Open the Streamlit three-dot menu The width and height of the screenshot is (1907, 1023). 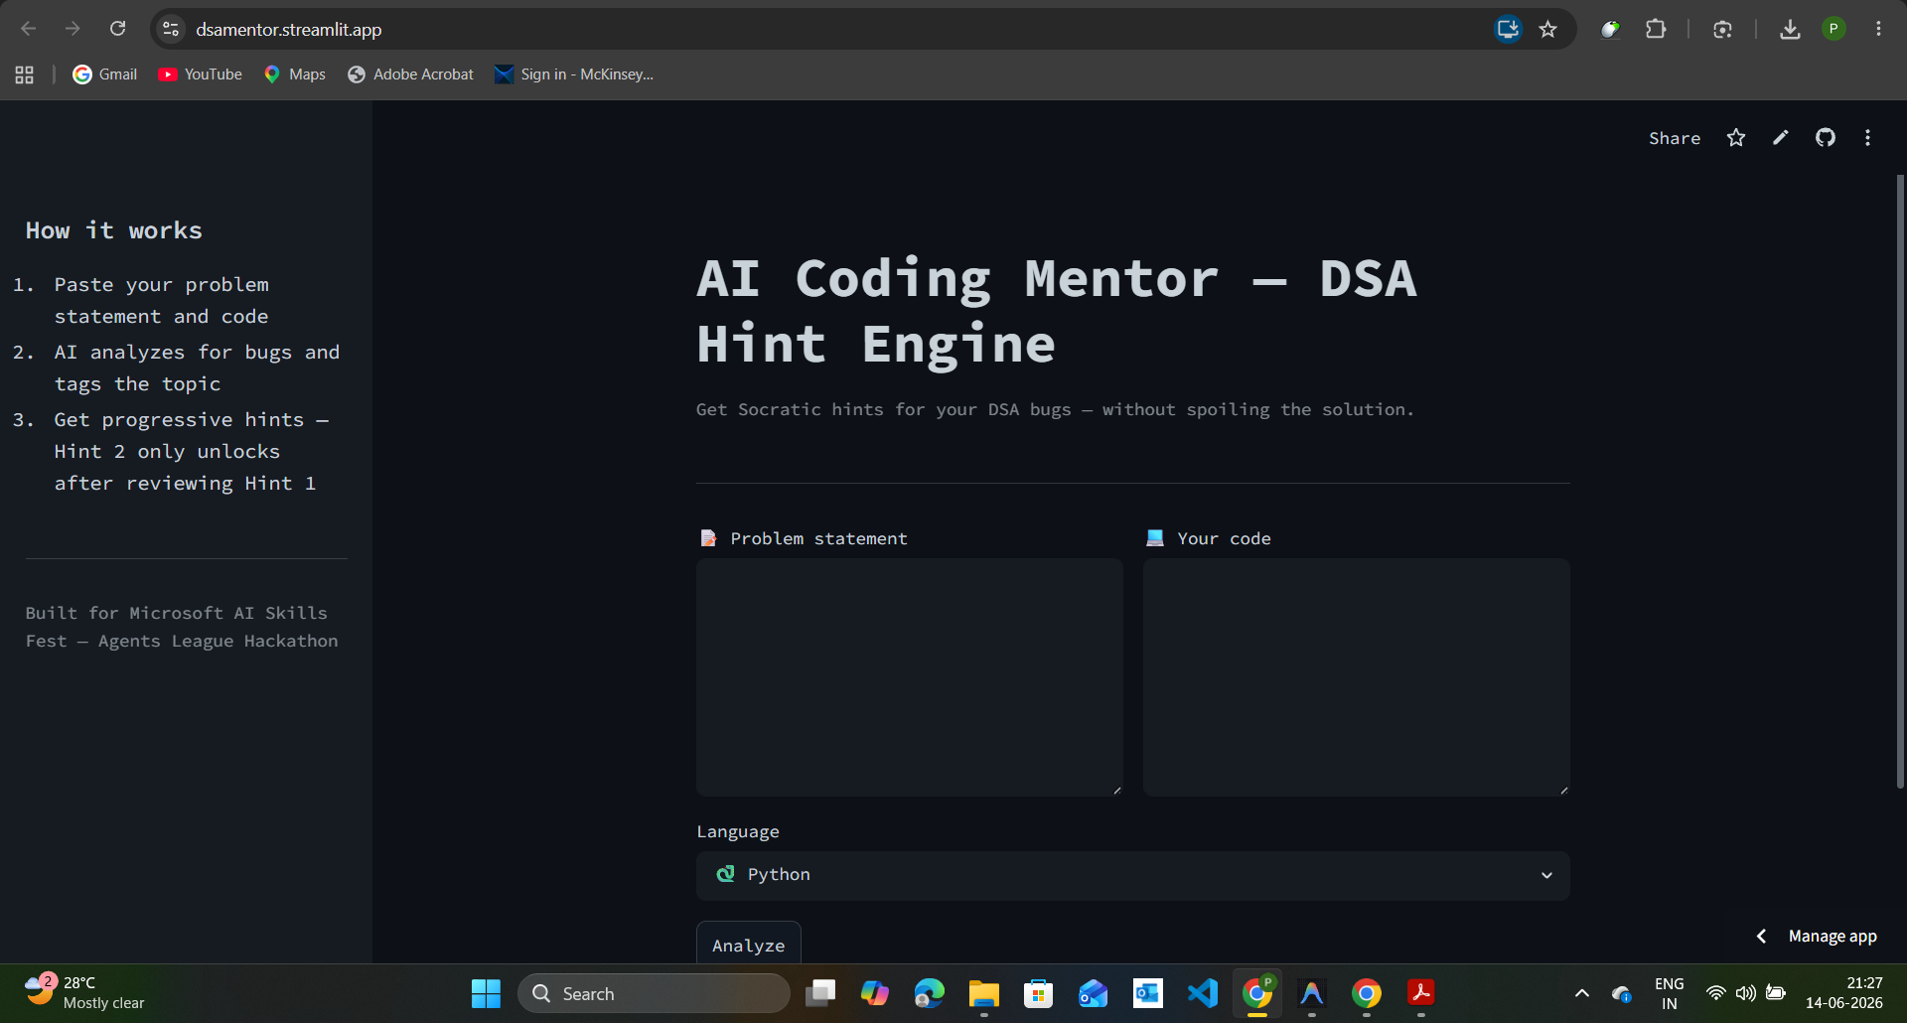1868,138
